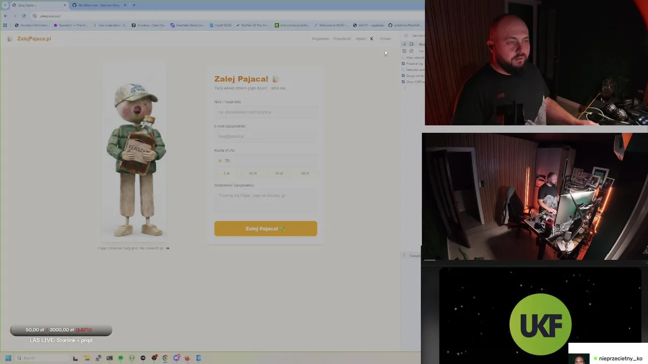Click Wyloguj in the site header

(x=385, y=38)
